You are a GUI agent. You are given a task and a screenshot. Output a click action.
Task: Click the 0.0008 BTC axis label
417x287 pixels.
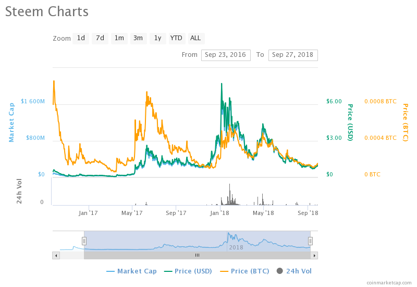pyautogui.click(x=381, y=101)
